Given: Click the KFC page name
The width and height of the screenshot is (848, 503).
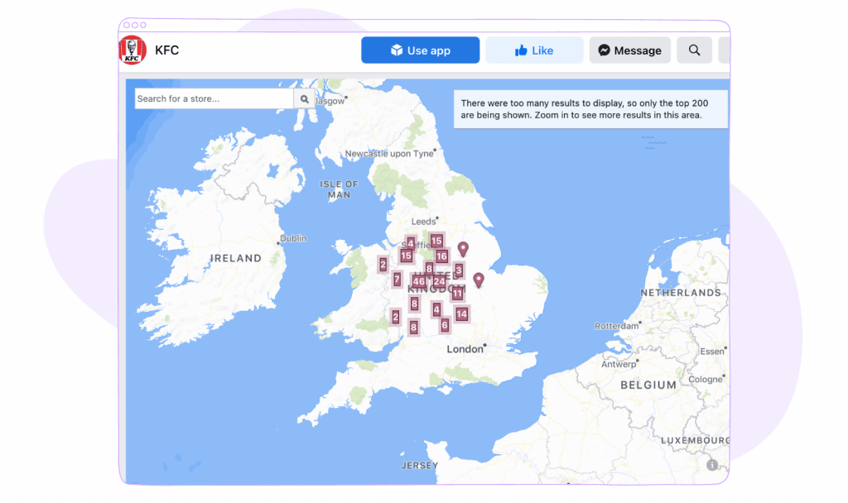Looking at the screenshot, I should point(166,50).
